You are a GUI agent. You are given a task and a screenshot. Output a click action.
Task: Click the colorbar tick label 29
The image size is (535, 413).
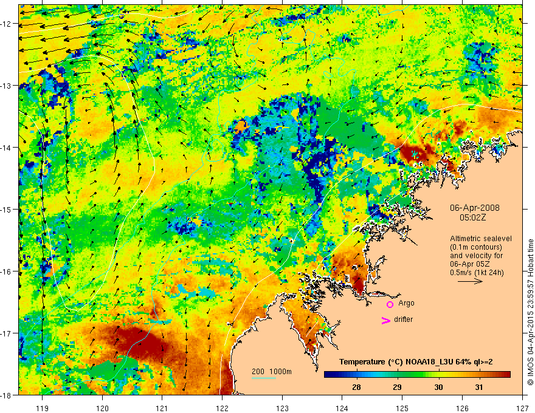click(x=397, y=387)
